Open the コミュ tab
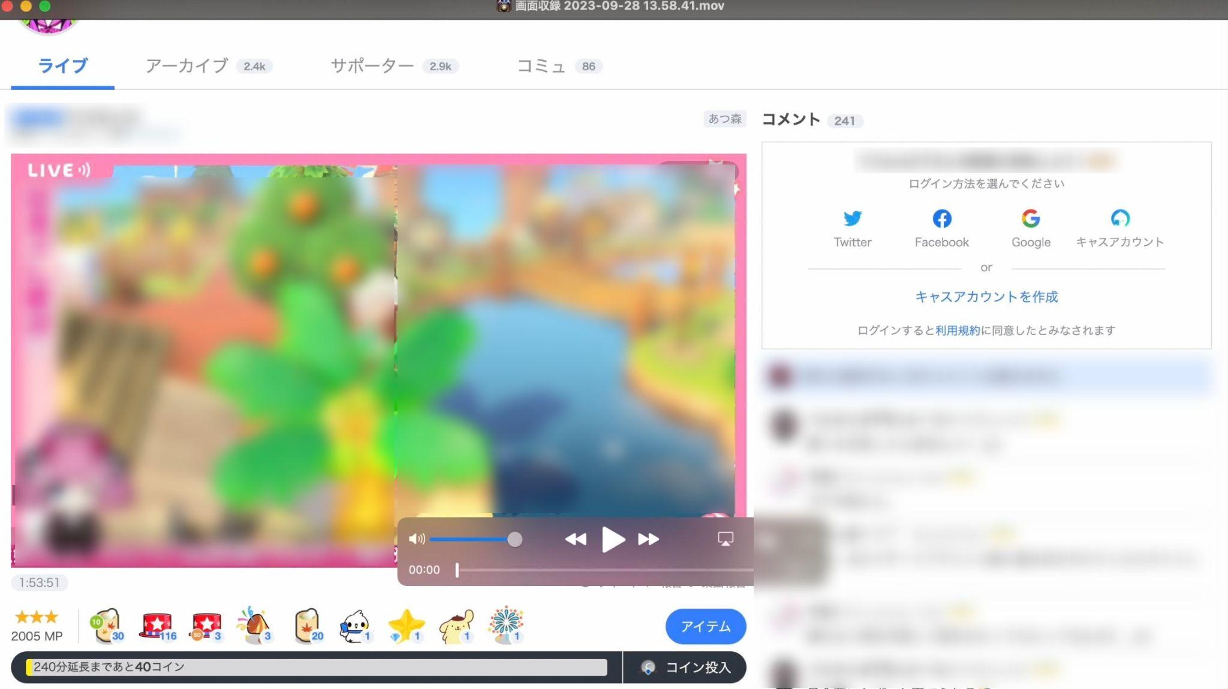Viewport: 1228px width, 689px height. coord(559,66)
